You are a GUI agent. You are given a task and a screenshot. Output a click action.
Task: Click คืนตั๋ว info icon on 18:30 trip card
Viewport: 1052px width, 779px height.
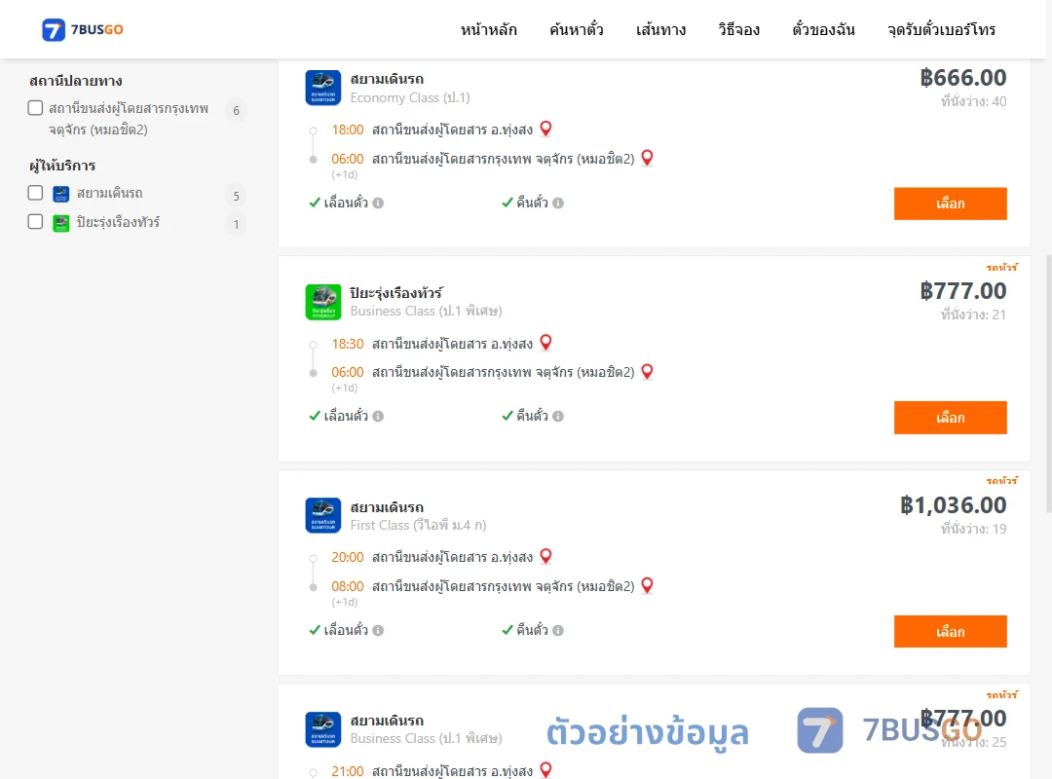pos(558,416)
